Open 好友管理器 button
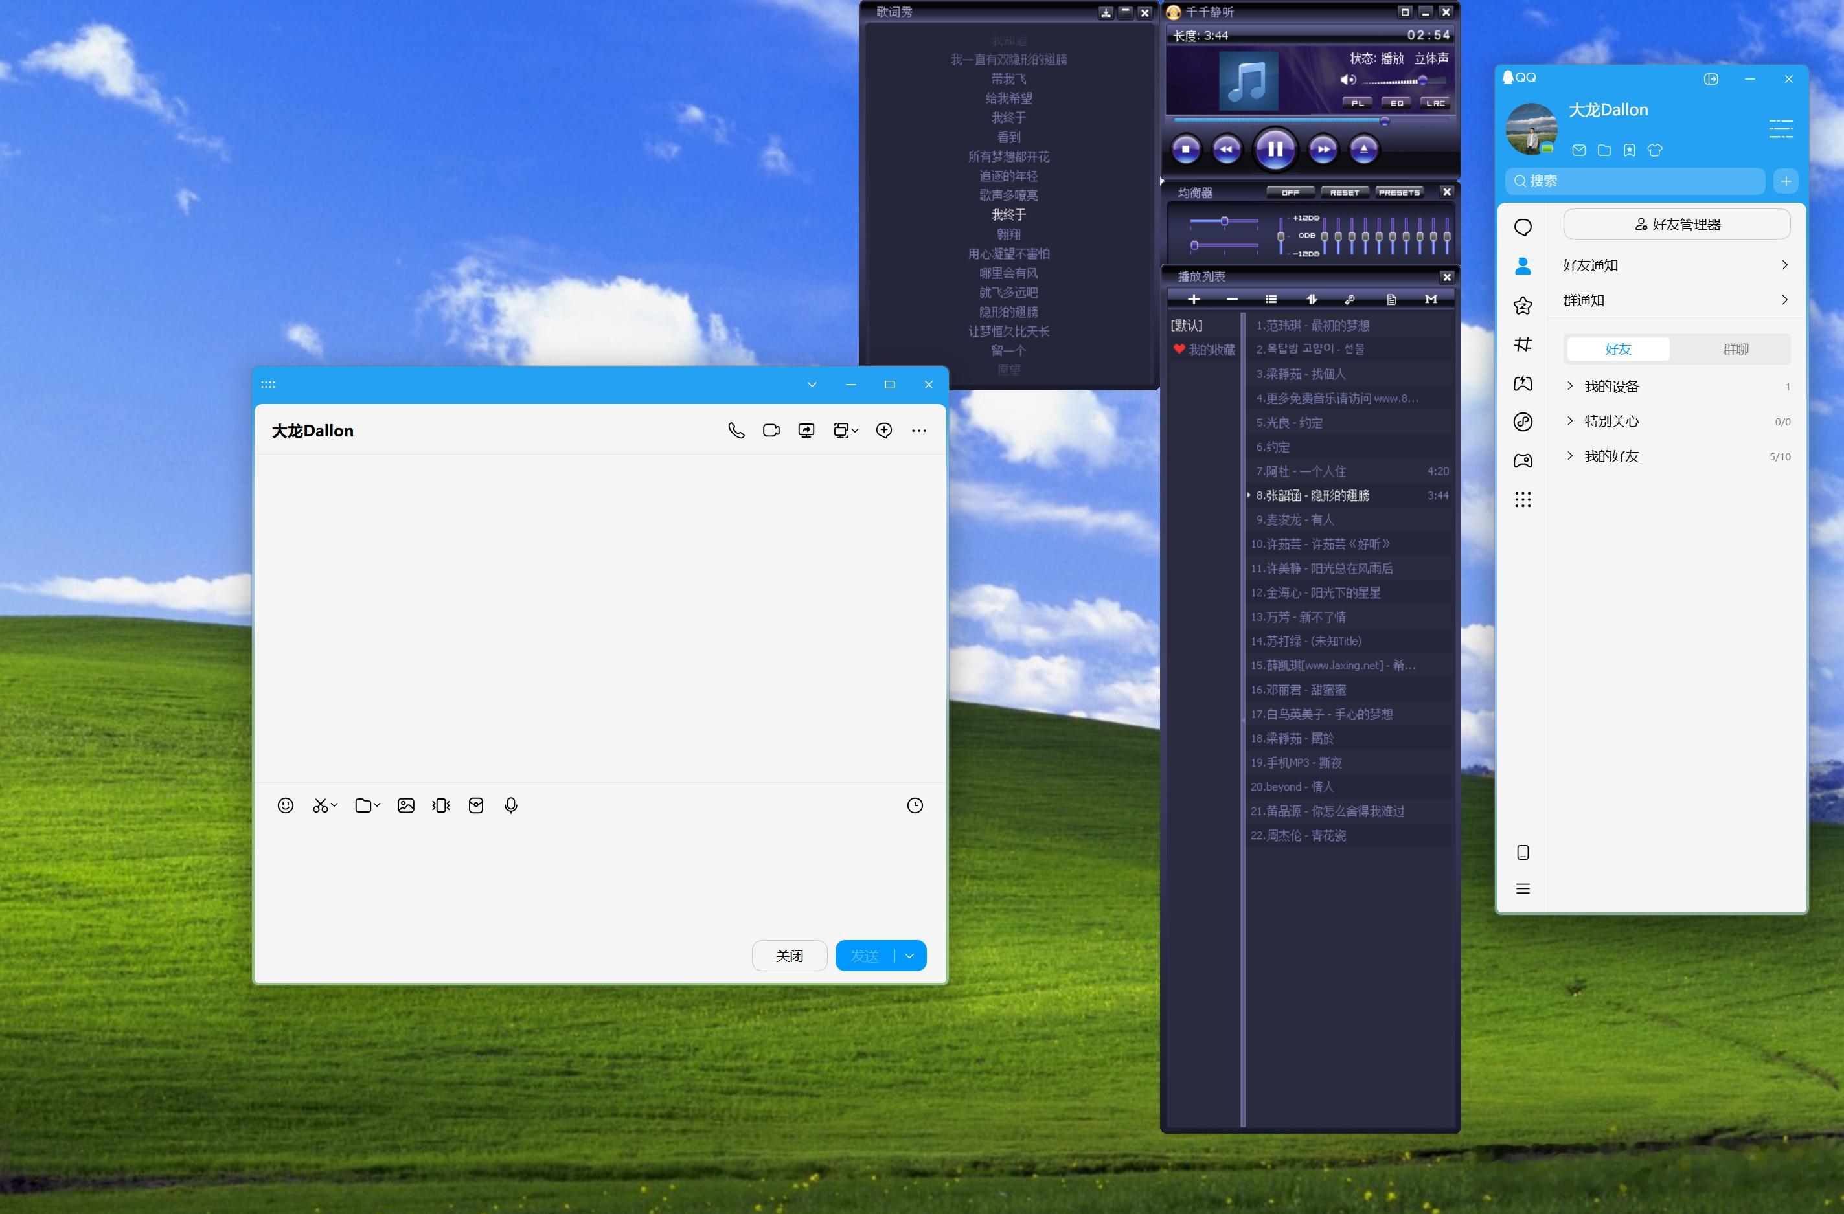 1677,225
